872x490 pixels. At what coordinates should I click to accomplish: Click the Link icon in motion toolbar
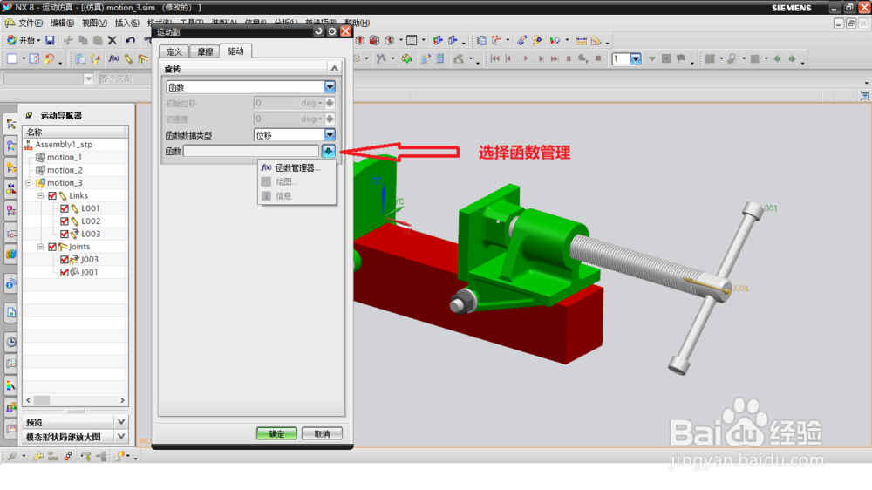[128, 58]
